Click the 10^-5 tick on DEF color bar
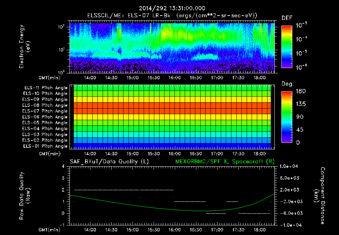The width and height of the screenshot is (339, 235). pos(301,53)
